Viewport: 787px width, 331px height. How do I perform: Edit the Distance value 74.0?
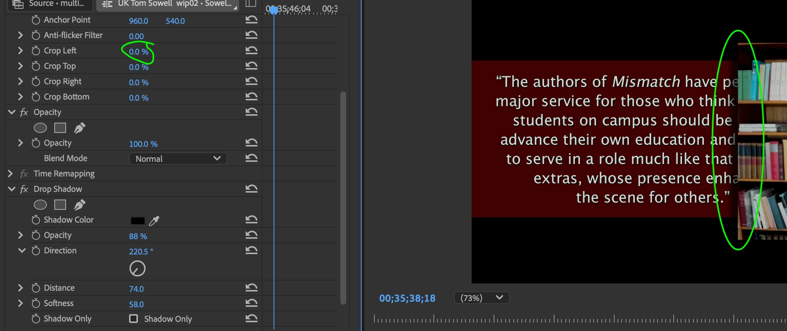click(136, 289)
